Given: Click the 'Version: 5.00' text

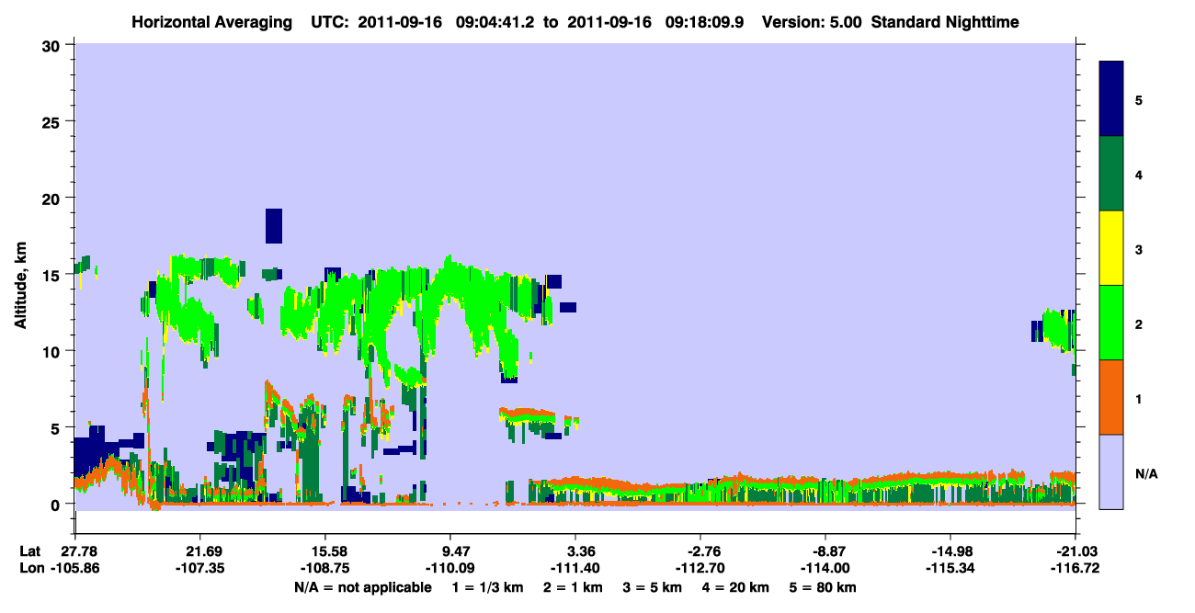Looking at the screenshot, I should (x=812, y=21).
